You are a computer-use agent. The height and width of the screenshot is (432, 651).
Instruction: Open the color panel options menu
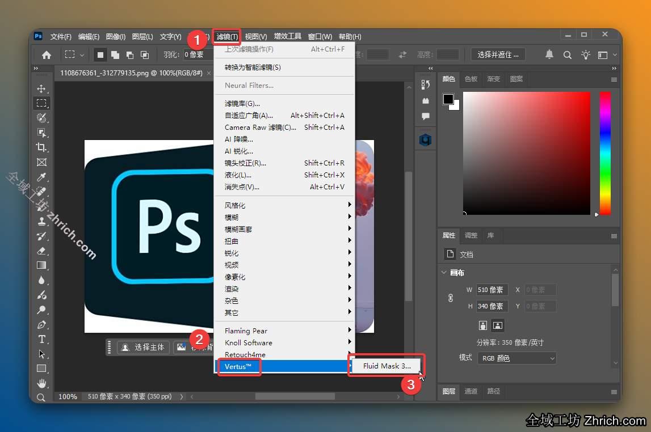[x=614, y=79]
